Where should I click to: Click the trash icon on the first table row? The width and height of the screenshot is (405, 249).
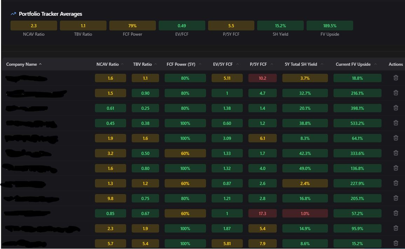(396, 78)
